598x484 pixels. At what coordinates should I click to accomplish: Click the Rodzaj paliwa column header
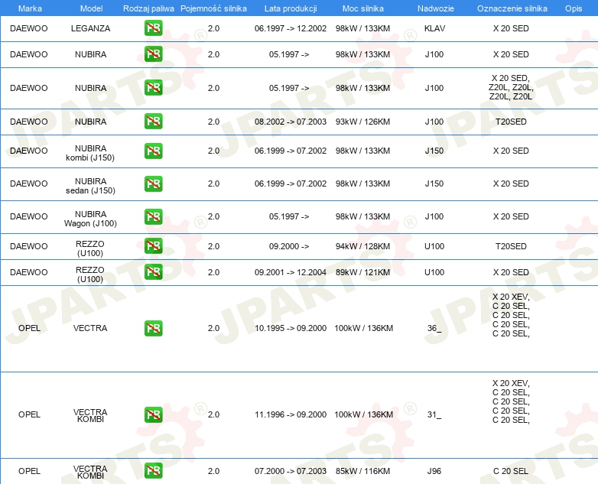(148, 8)
